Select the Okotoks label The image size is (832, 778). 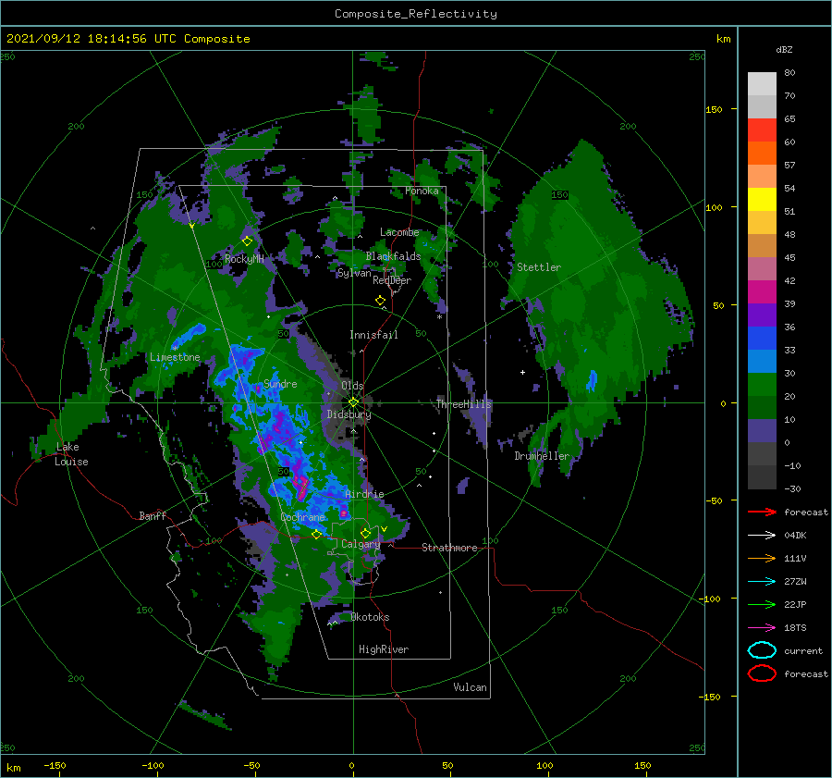pyautogui.click(x=370, y=617)
